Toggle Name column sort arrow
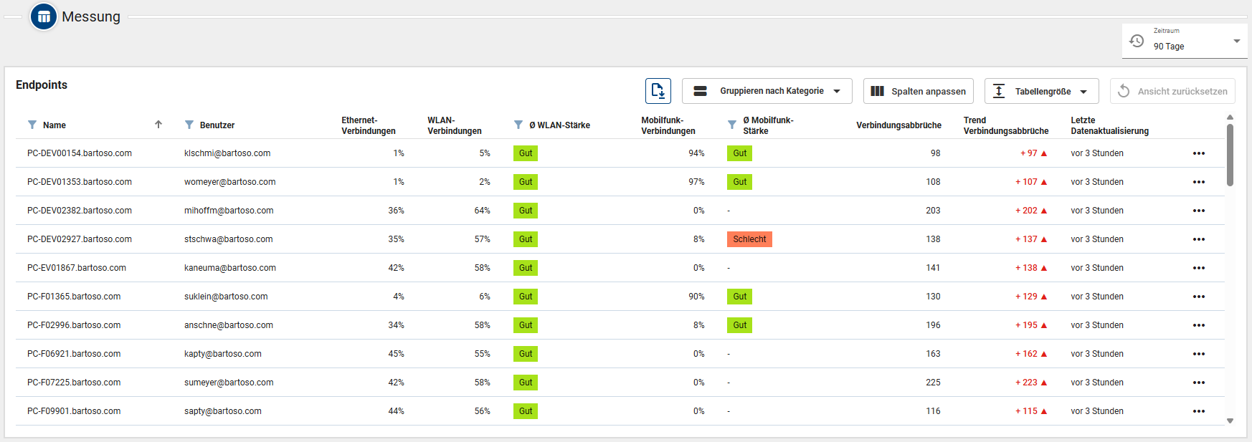The width and height of the screenshot is (1252, 442). point(158,125)
